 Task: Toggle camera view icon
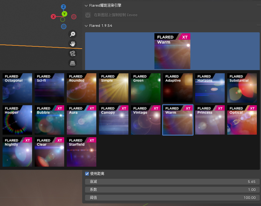(x=73, y=53)
